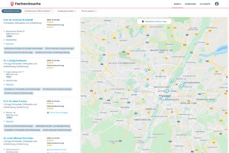Visit Website link of Mark Tauber
This screenshot has height=153, width=229.
(x=10, y=121)
